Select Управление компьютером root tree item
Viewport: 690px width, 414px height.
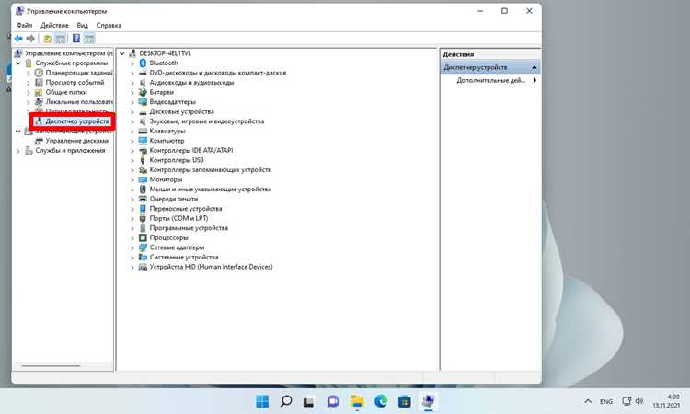point(69,53)
